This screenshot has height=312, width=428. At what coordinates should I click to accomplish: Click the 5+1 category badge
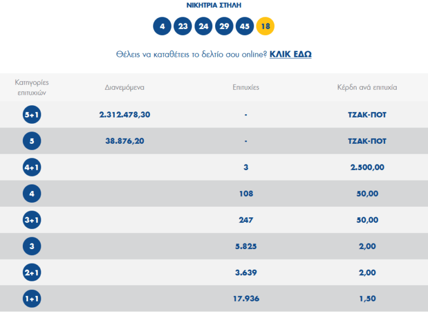pos(32,115)
